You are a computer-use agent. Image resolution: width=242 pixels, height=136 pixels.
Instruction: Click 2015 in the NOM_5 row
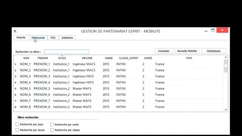(106, 88)
